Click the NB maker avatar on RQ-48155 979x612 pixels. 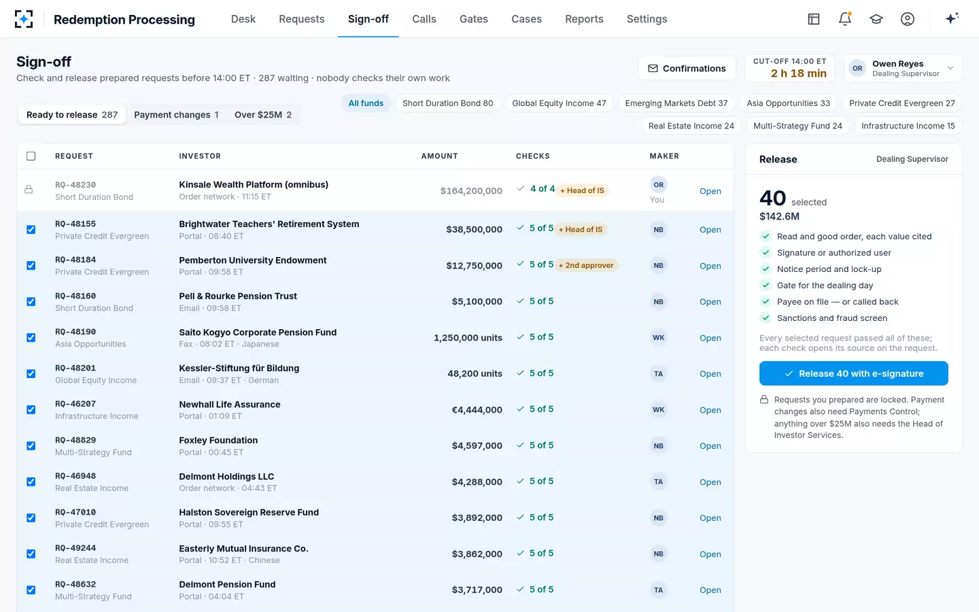[x=658, y=230]
